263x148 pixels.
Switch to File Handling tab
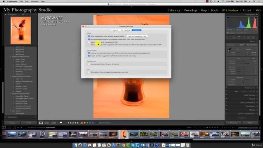pyautogui.click(x=125, y=30)
